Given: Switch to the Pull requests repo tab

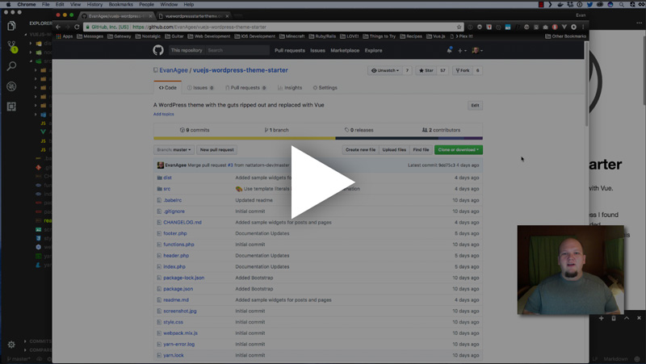Looking at the screenshot, I should tap(245, 88).
